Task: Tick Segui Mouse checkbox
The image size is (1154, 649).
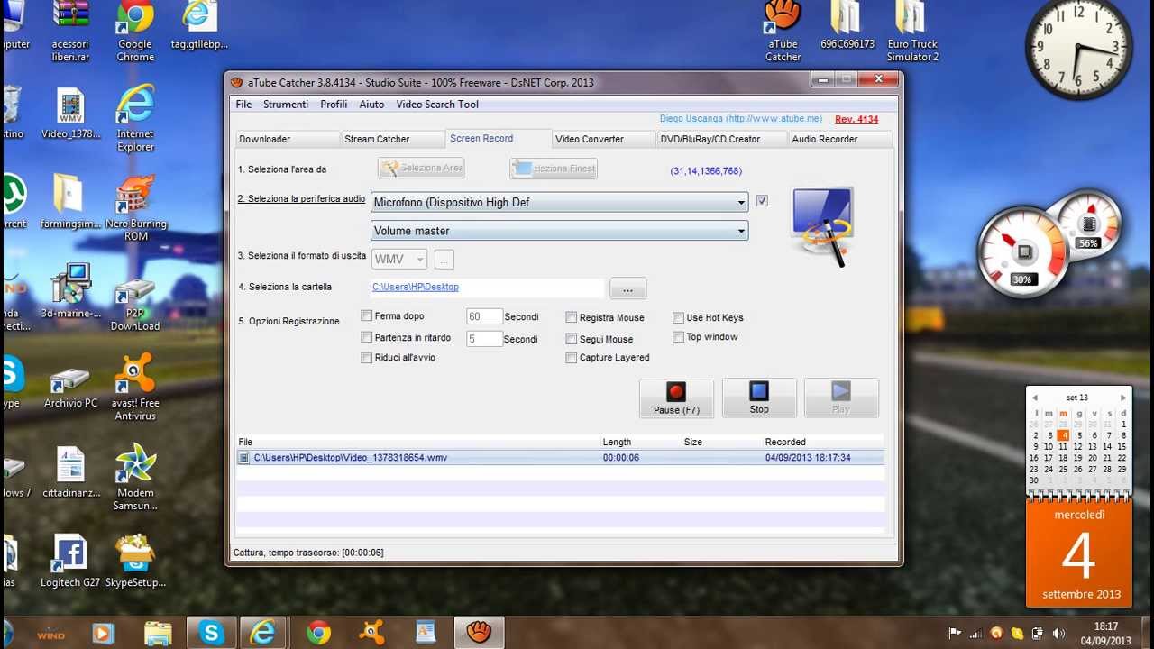Action: 571,339
